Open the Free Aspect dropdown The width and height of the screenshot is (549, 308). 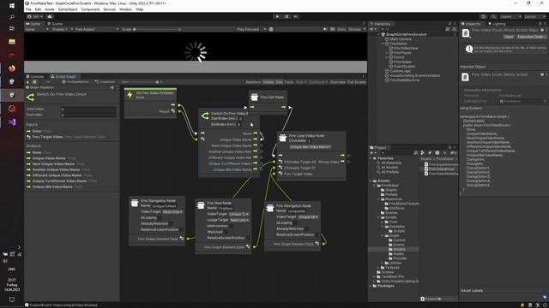pos(97,29)
